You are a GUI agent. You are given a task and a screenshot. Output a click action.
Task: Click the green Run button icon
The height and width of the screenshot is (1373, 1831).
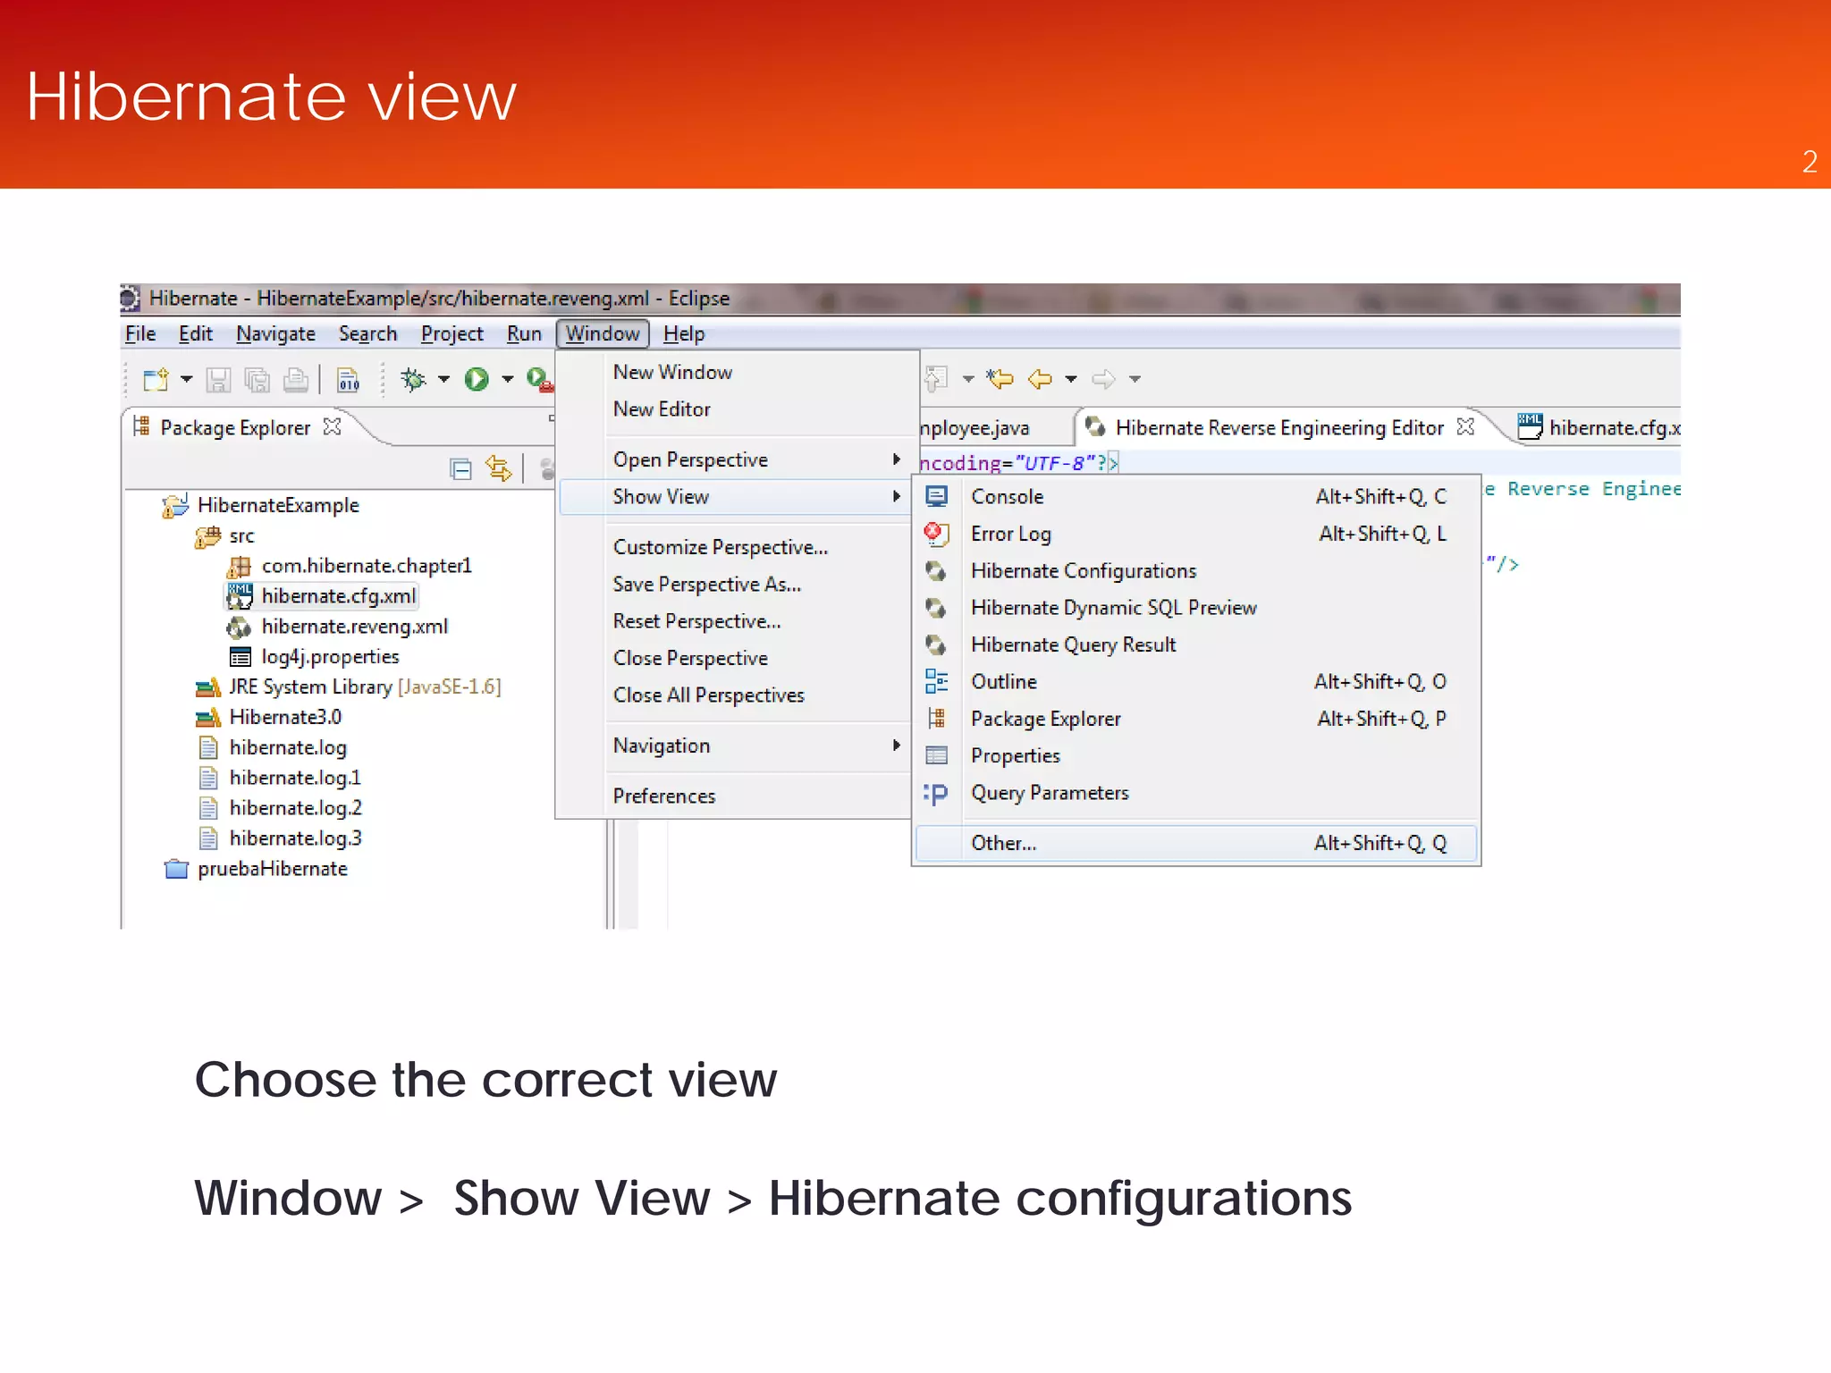(x=477, y=380)
